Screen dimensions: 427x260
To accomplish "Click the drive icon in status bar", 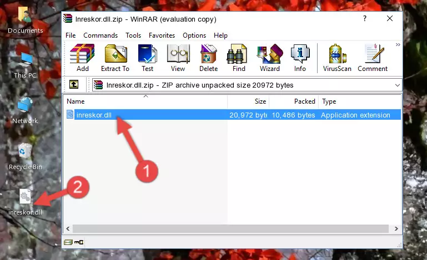I will point(68,242).
